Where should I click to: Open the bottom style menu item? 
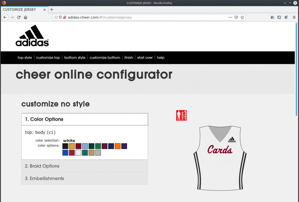coord(75,58)
